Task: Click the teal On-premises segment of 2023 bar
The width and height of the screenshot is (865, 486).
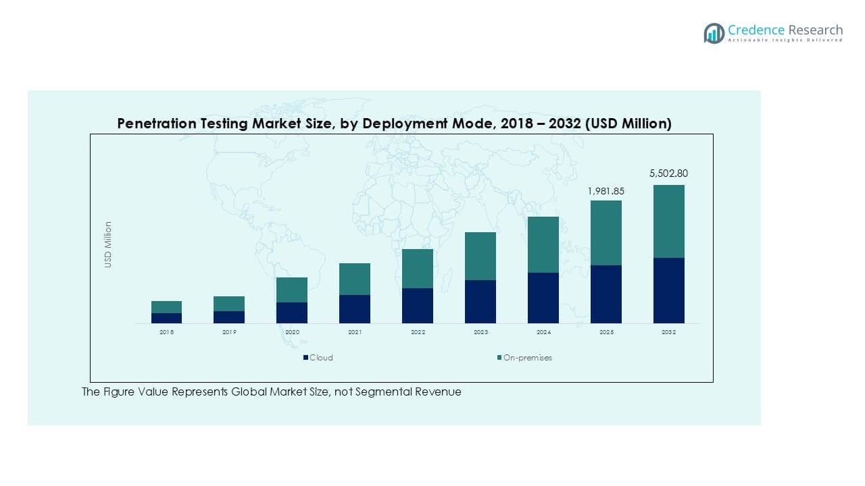Action: tap(480, 256)
